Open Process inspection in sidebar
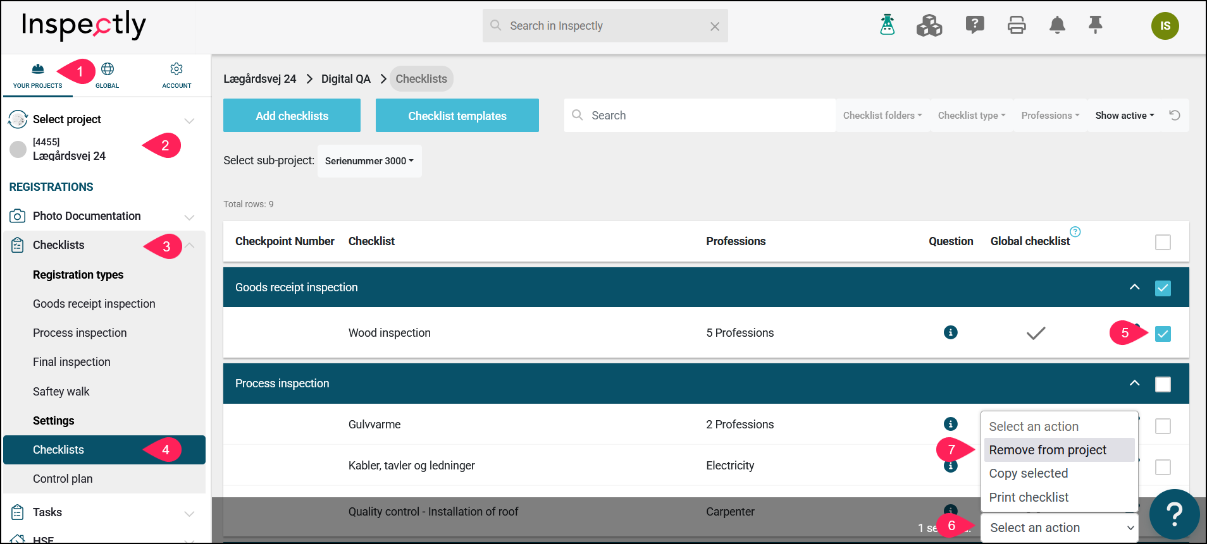This screenshot has height=544, width=1207. [80, 333]
